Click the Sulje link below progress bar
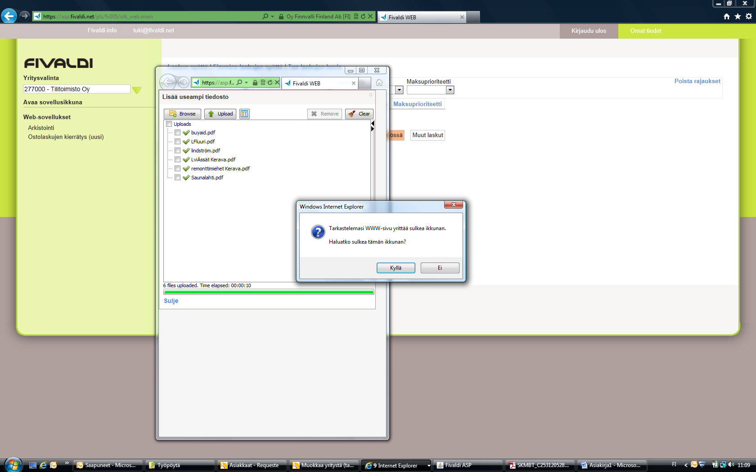 [171, 301]
